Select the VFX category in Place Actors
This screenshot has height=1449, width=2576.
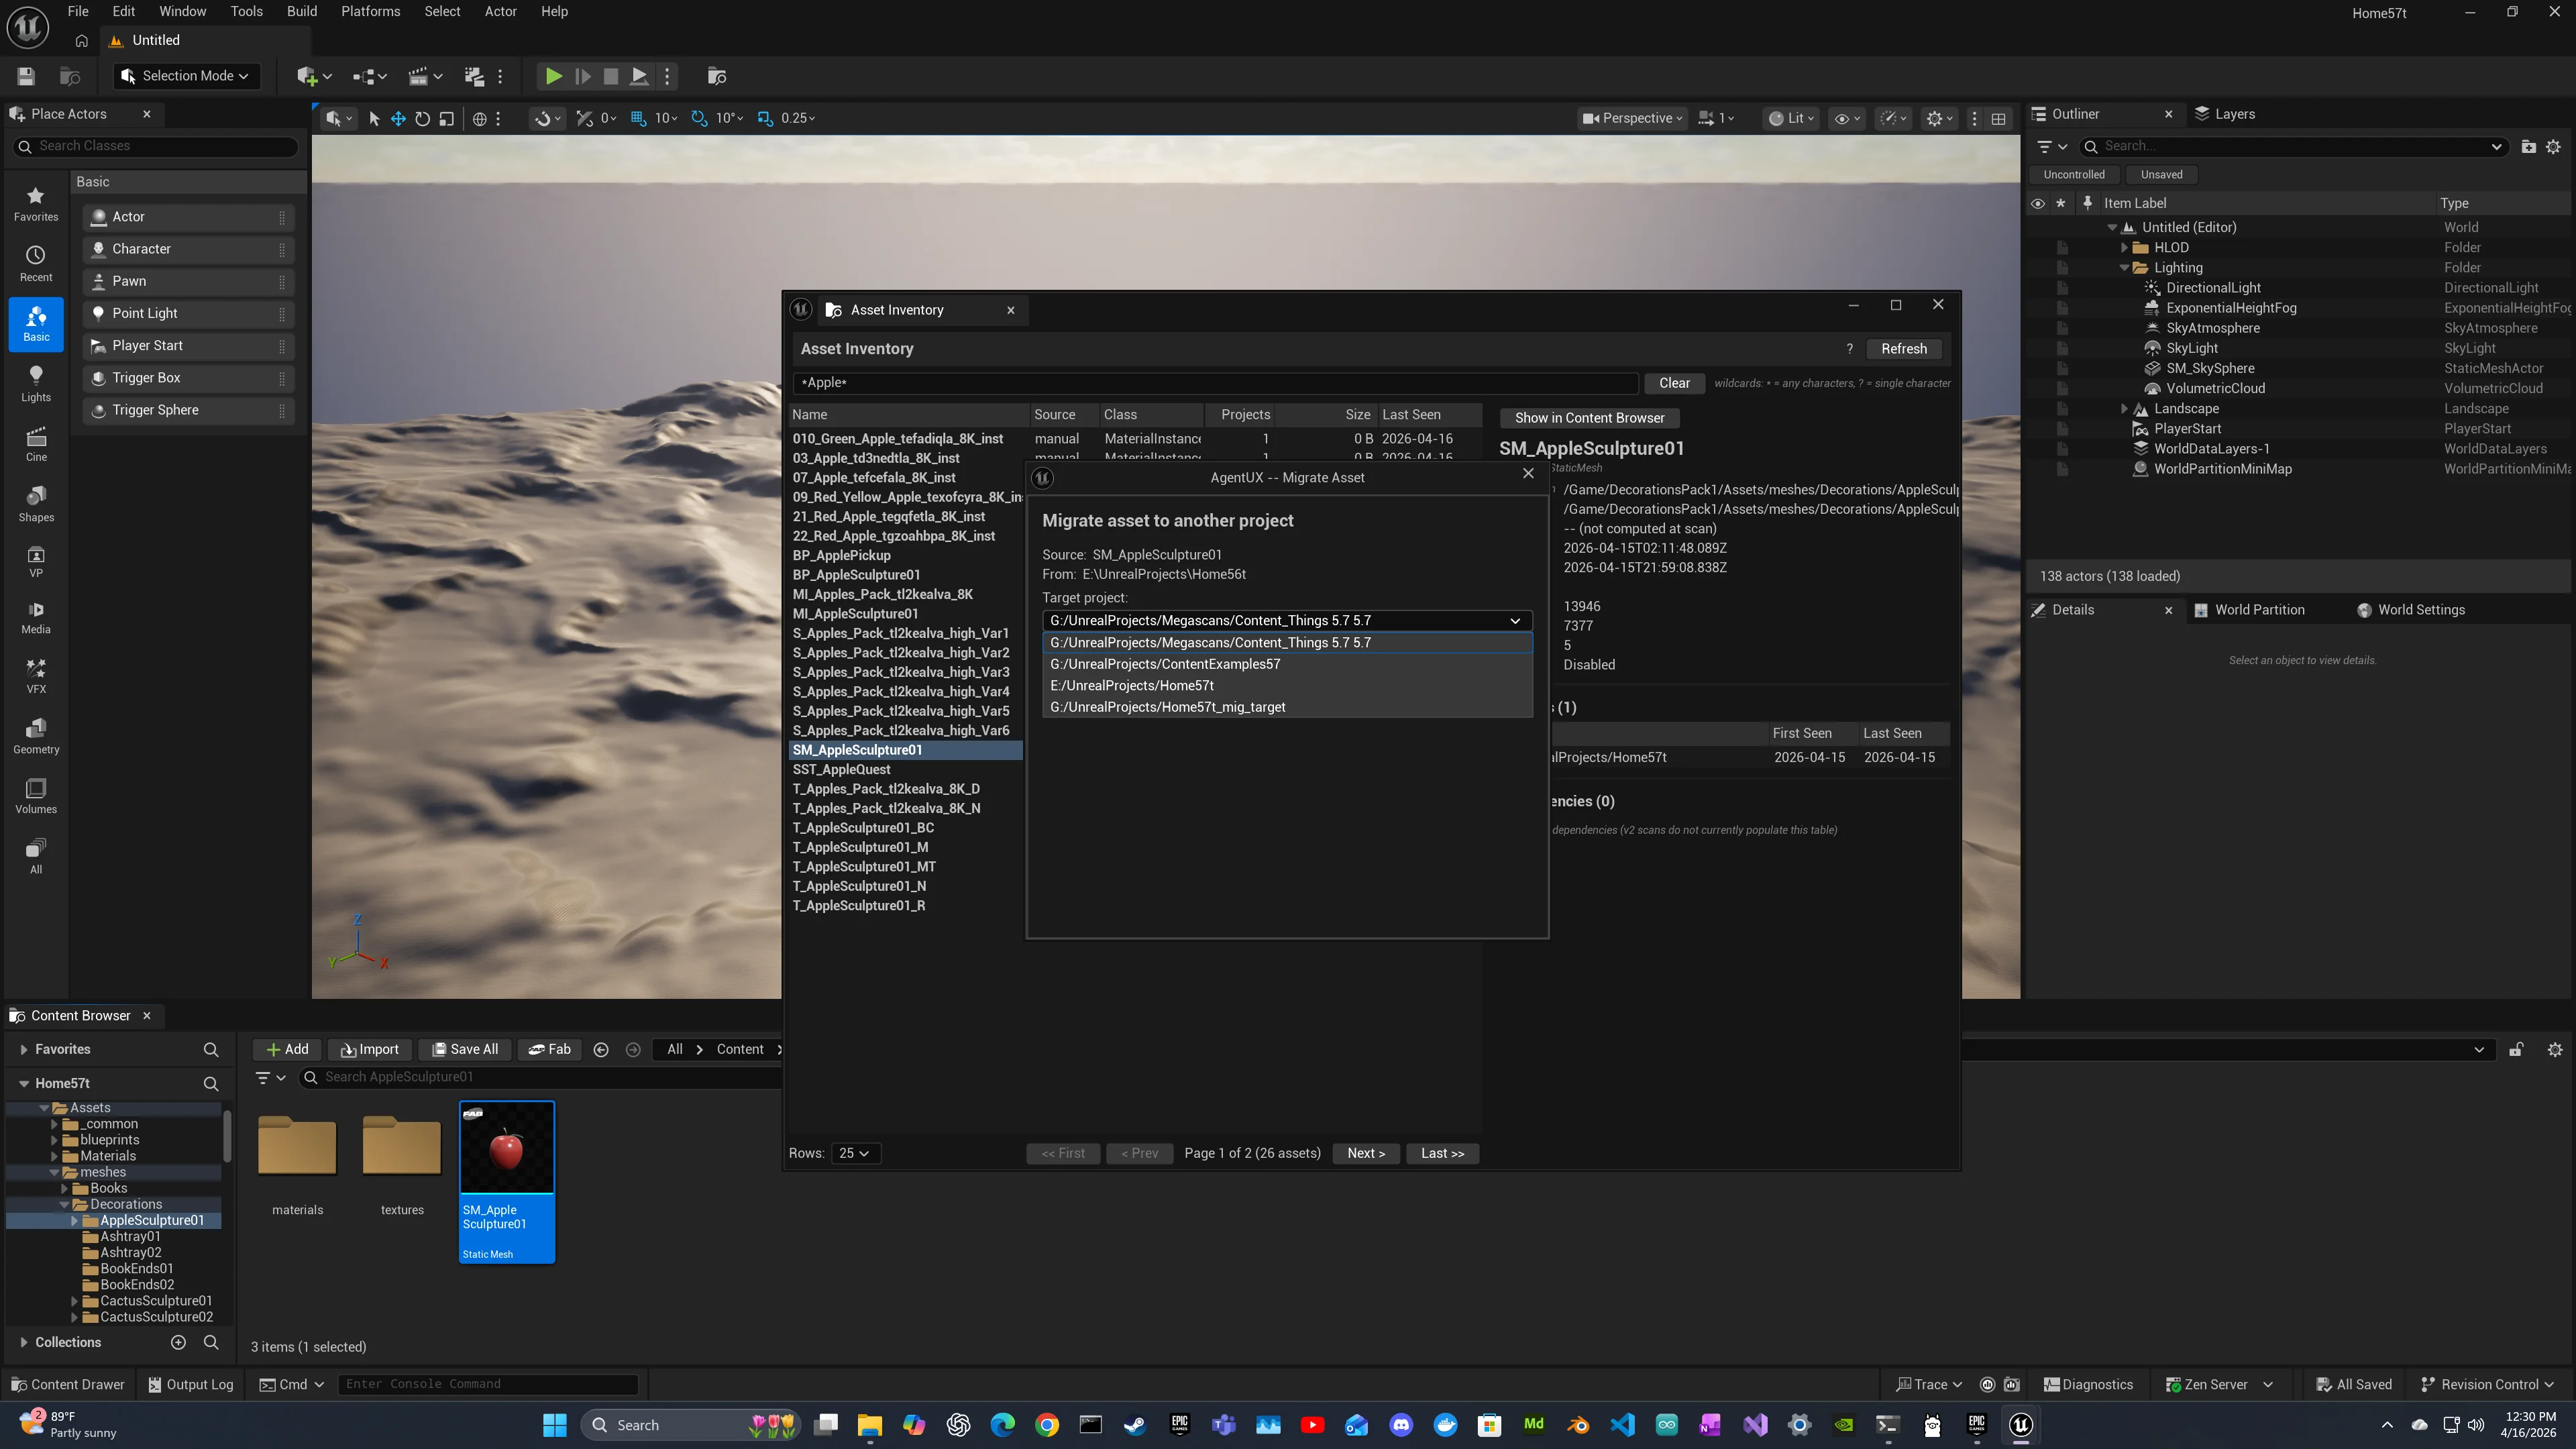click(x=36, y=676)
